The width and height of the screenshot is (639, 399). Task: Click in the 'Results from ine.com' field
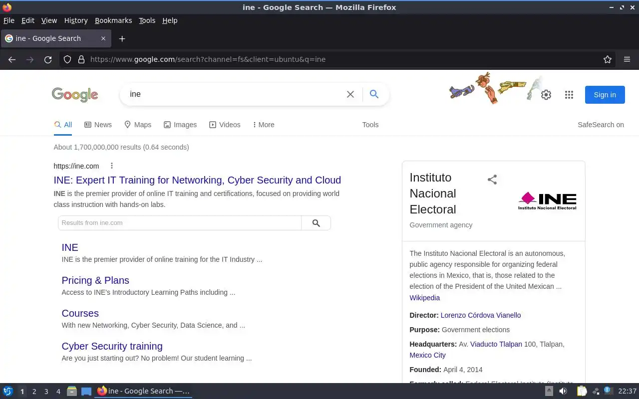point(180,223)
